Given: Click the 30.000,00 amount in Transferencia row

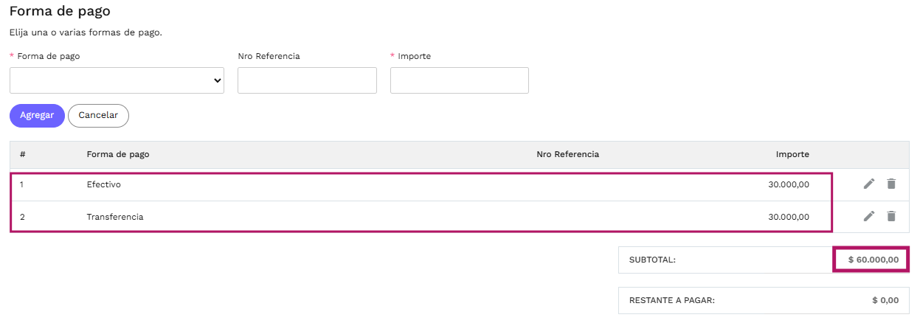Looking at the screenshot, I should (789, 217).
